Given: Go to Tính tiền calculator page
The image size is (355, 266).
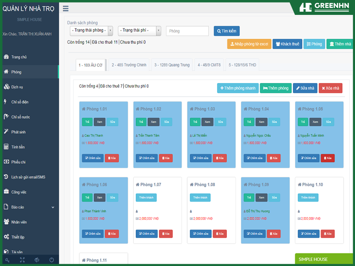Looking at the screenshot, I should tap(18, 147).
